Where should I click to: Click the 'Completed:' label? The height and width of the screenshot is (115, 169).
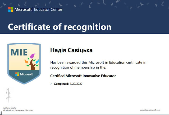[61, 84]
